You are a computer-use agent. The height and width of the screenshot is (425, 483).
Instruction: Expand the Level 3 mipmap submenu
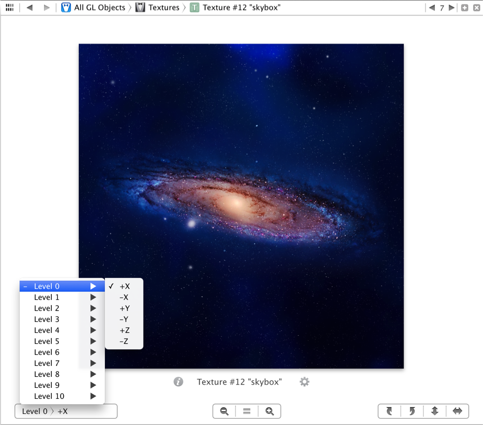[x=47, y=319]
